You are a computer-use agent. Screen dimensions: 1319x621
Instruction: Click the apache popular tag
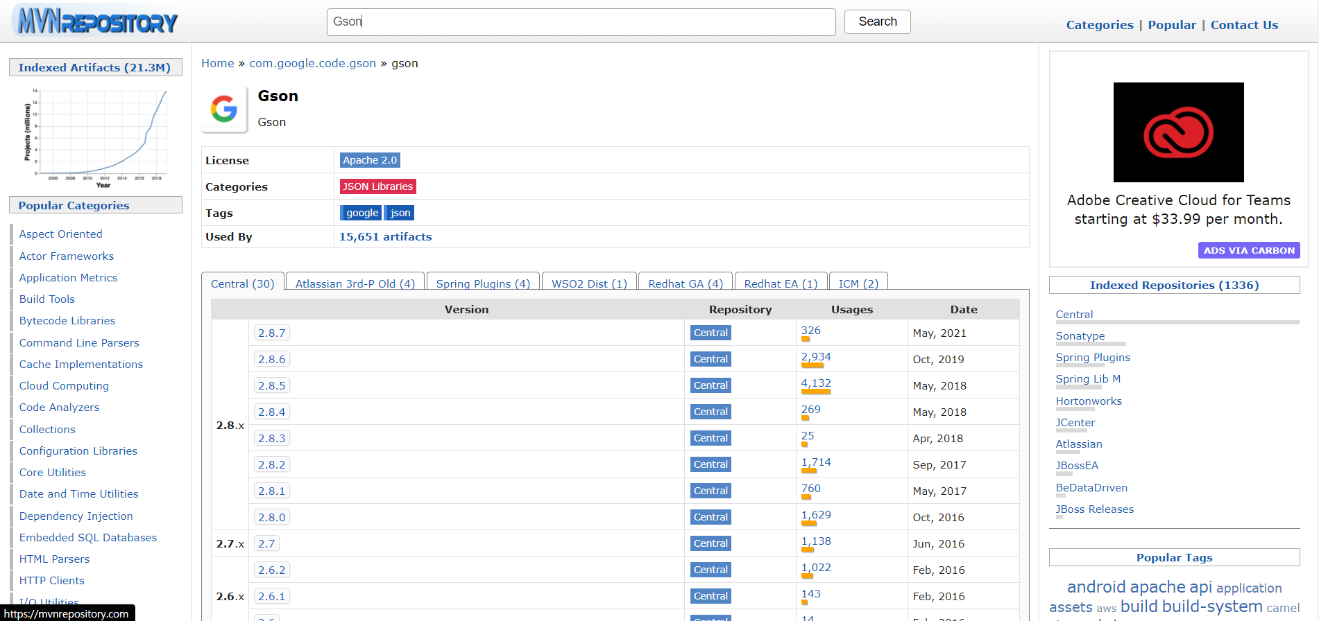click(1158, 587)
